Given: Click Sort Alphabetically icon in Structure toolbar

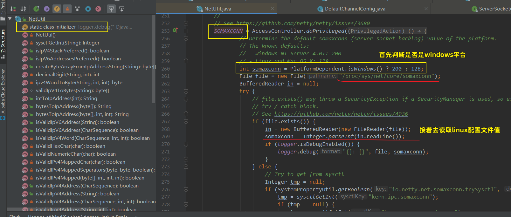Looking at the screenshot, I should point(23,9).
